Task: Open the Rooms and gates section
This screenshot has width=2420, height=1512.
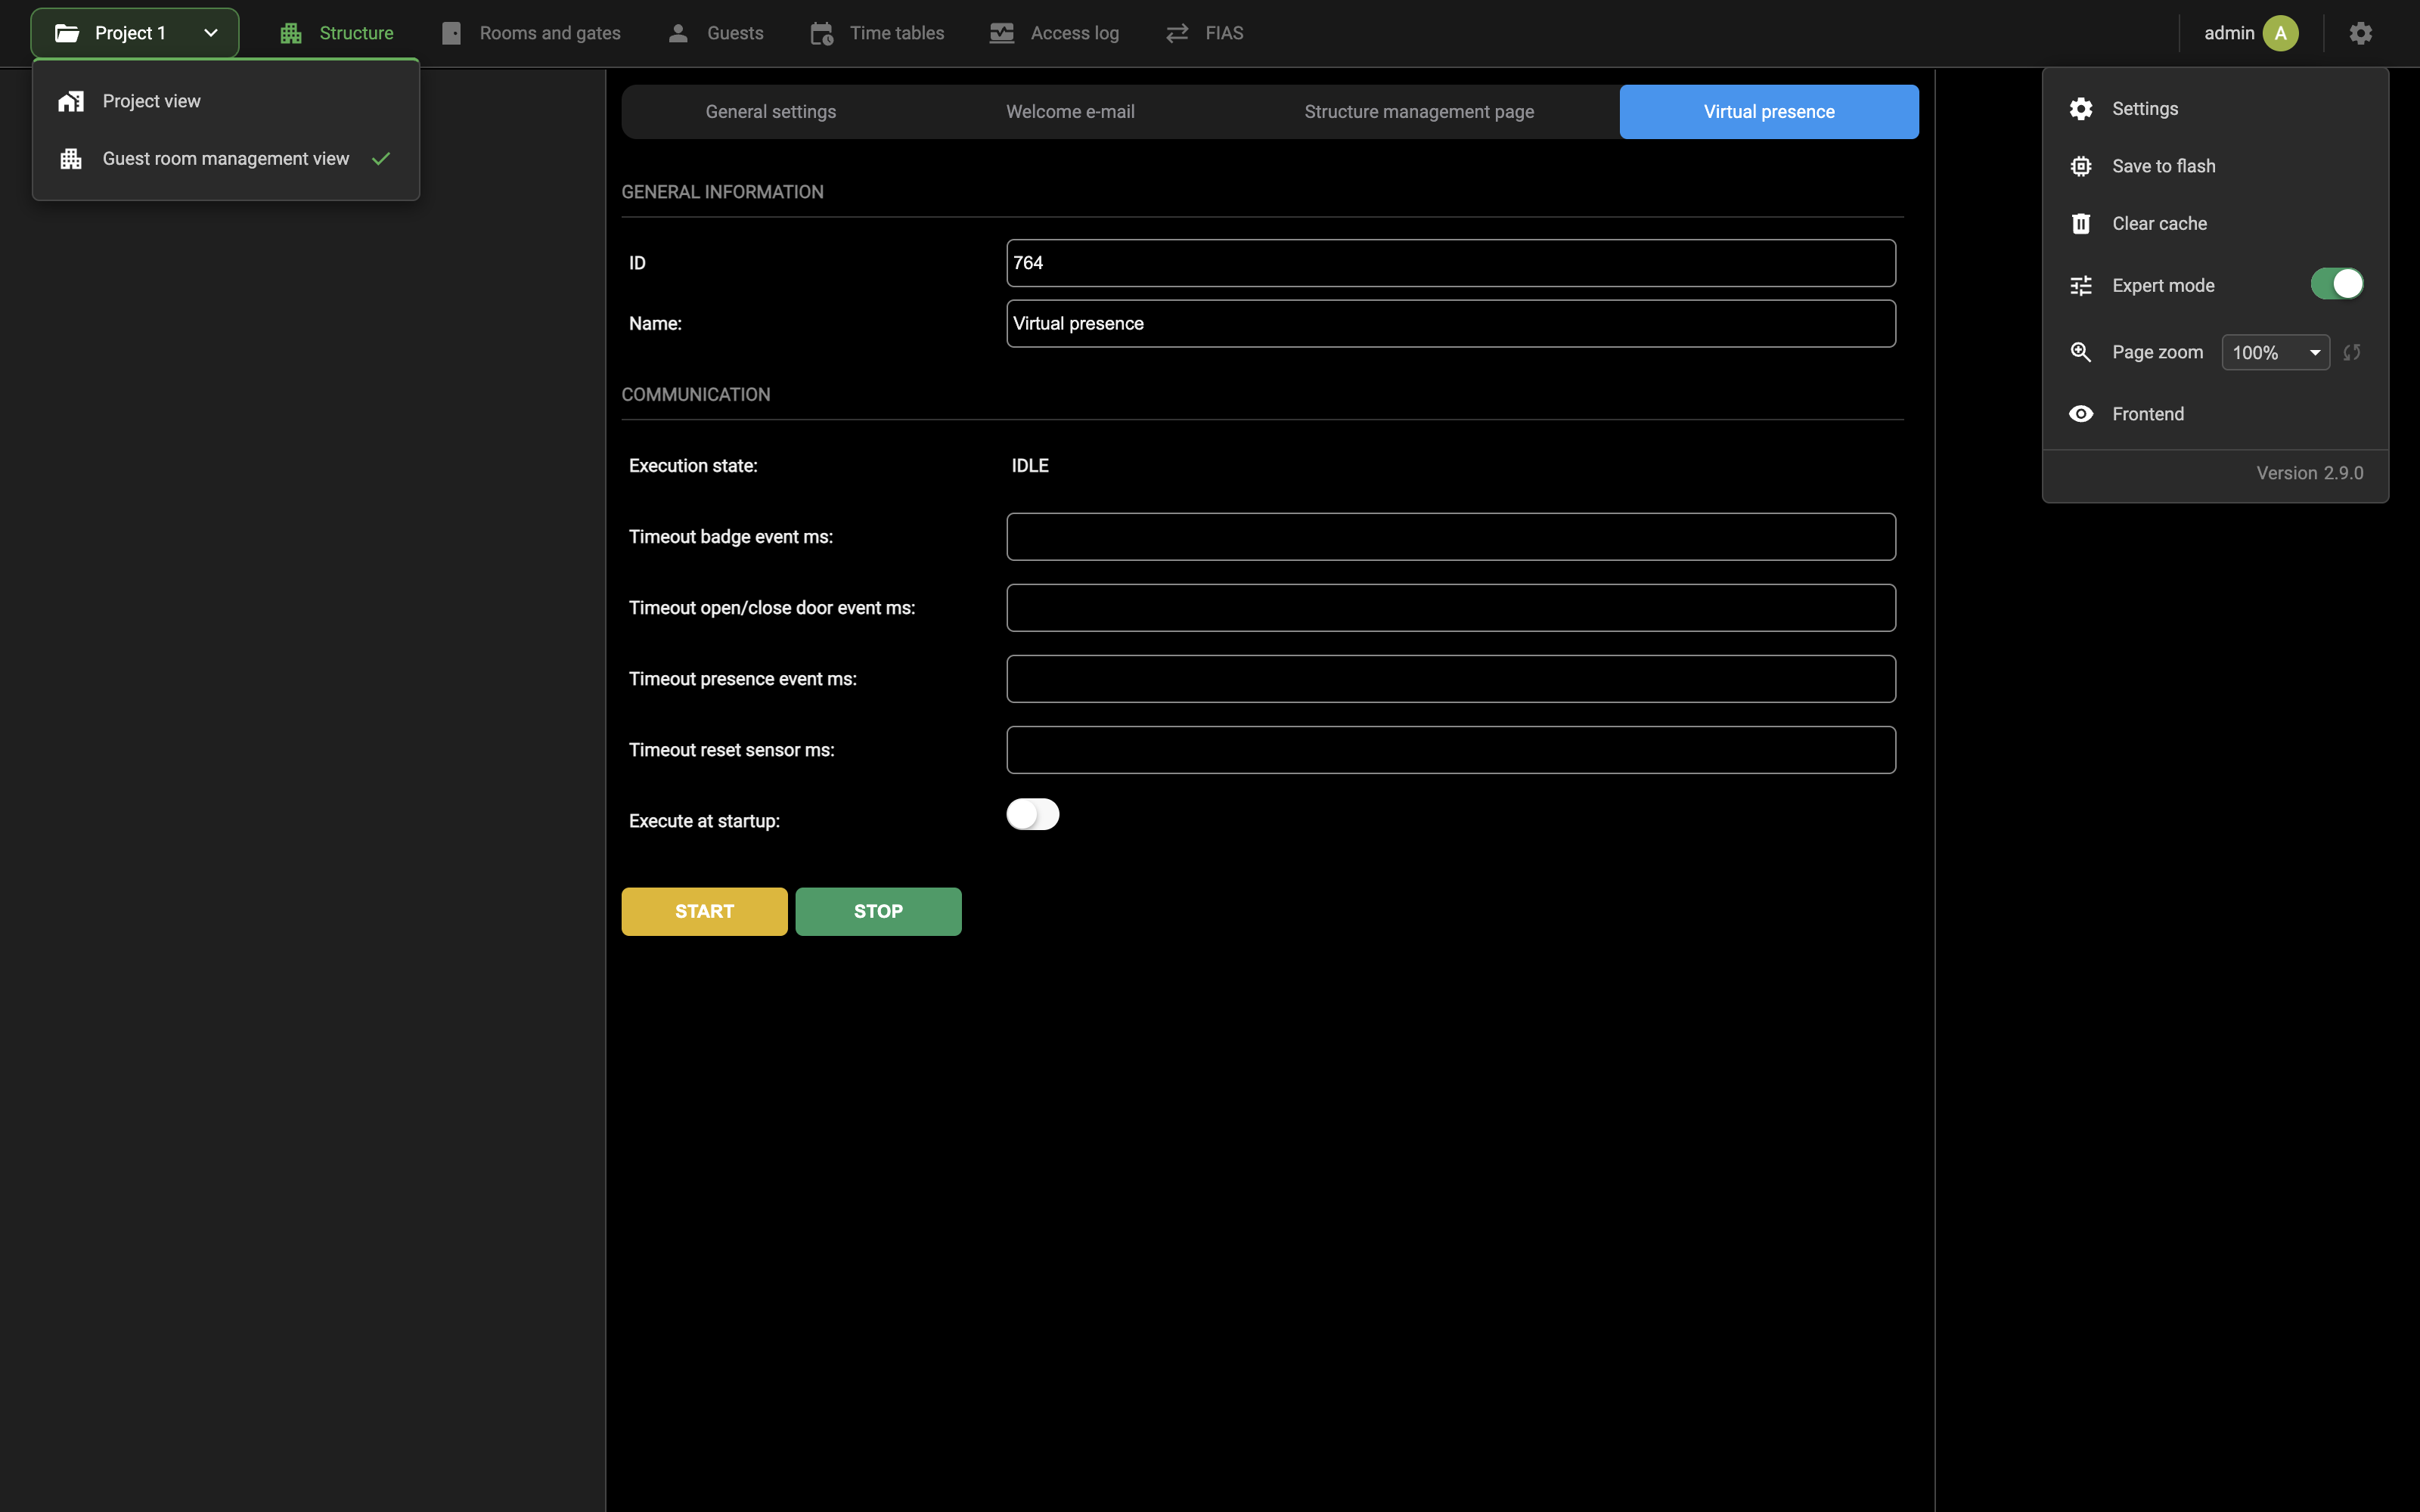Action: point(531,33)
